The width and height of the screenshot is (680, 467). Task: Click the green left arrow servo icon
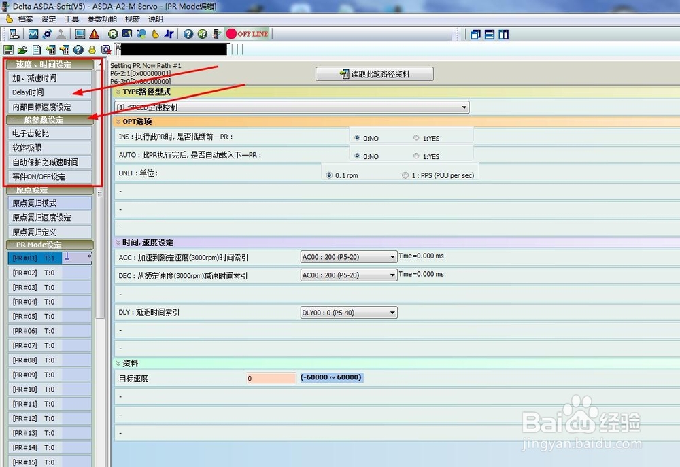point(50,50)
